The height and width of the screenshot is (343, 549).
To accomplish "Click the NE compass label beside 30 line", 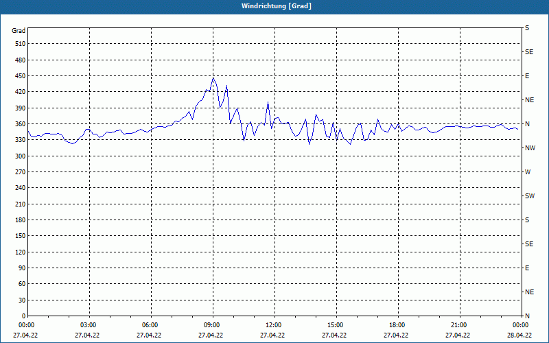I will [x=529, y=292].
